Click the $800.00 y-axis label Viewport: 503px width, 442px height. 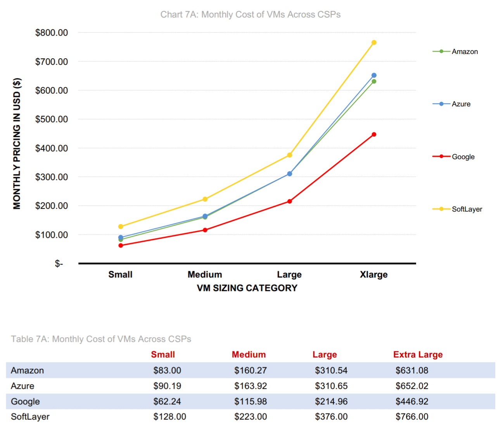pos(52,33)
